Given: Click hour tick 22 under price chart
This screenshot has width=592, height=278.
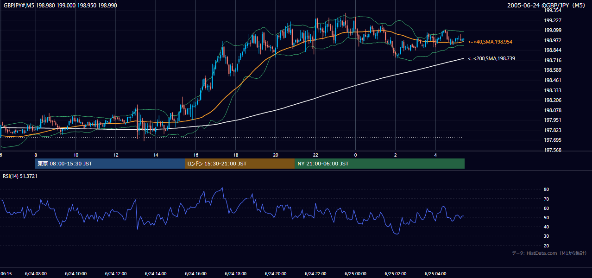Looking at the screenshot, I should click(315, 155).
